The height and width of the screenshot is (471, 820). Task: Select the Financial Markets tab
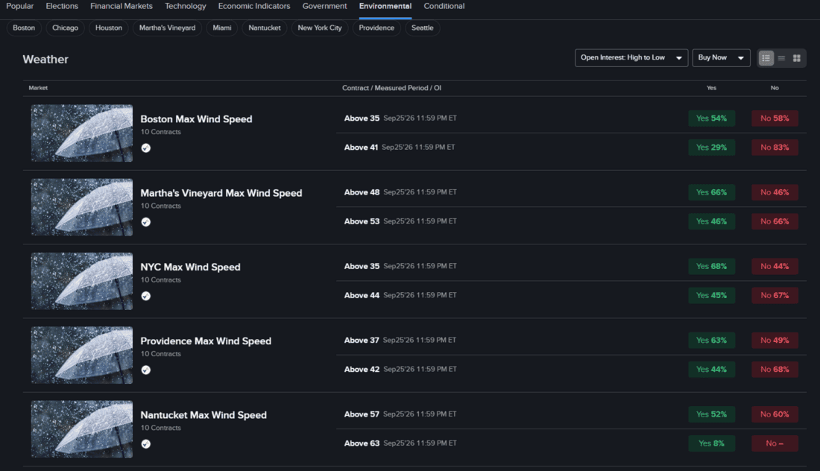tap(122, 6)
